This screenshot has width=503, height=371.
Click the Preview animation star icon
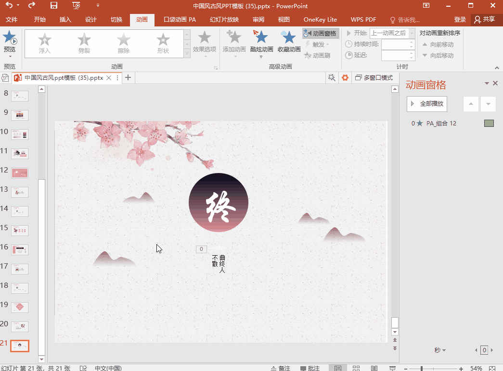pyautogui.click(x=10, y=37)
